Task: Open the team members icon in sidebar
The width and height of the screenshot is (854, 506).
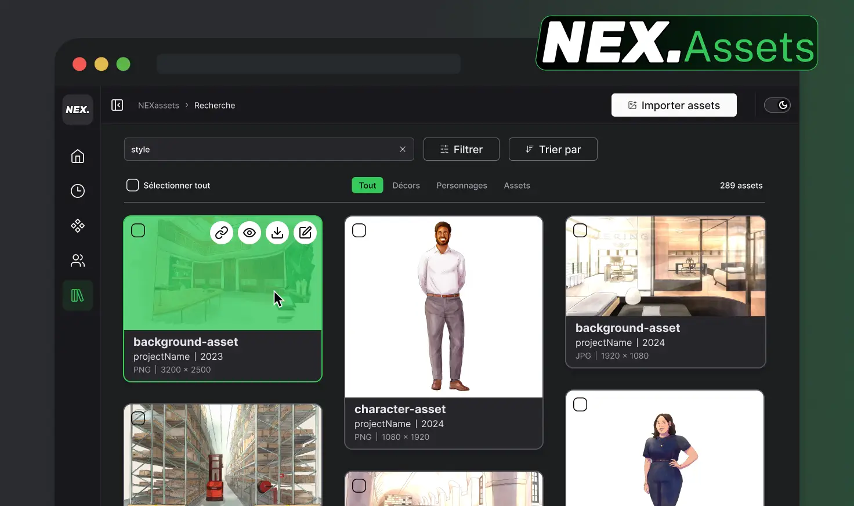Action: (x=77, y=261)
